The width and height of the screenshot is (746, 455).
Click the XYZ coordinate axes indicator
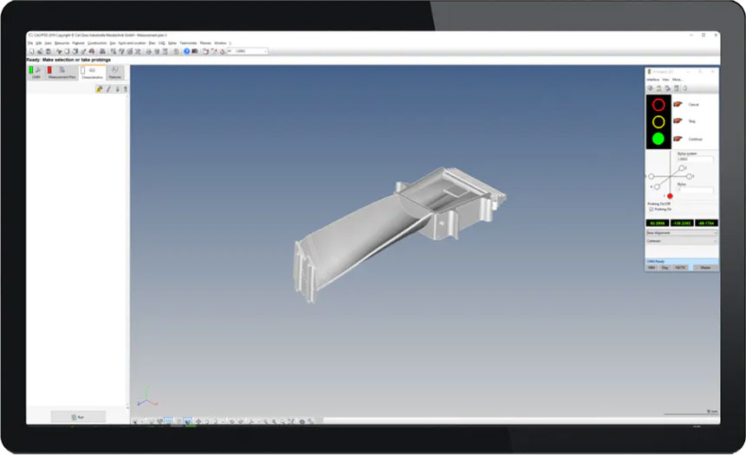click(146, 398)
